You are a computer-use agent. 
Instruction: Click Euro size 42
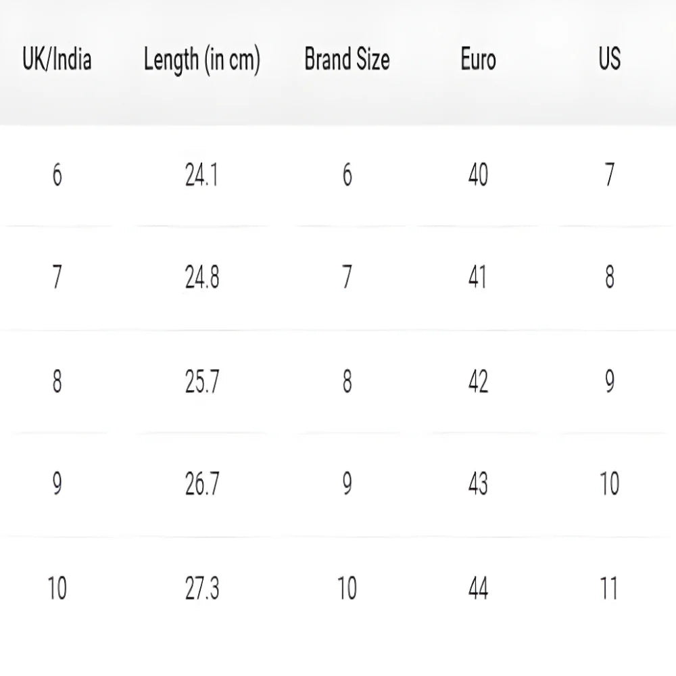(478, 382)
